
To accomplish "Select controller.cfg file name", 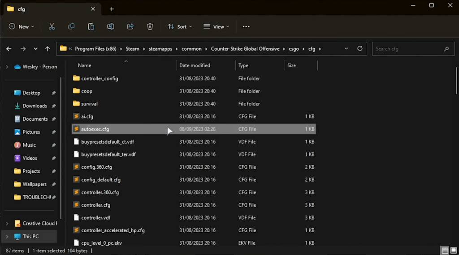I will (x=96, y=205).
